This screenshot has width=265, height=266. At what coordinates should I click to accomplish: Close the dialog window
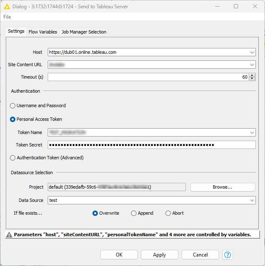(255, 7)
